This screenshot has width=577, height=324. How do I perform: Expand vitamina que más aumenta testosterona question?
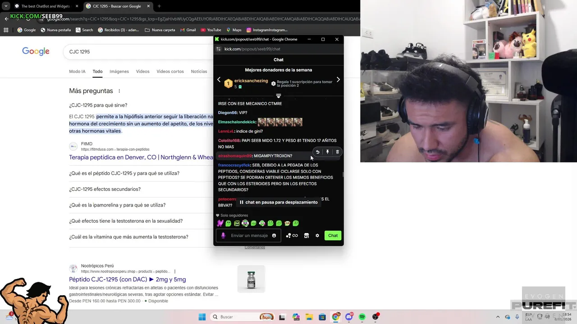click(x=141, y=237)
